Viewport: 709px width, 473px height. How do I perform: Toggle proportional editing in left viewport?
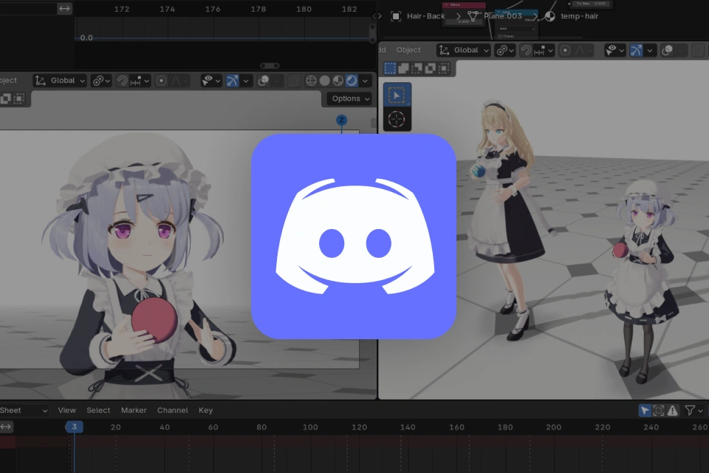click(161, 81)
